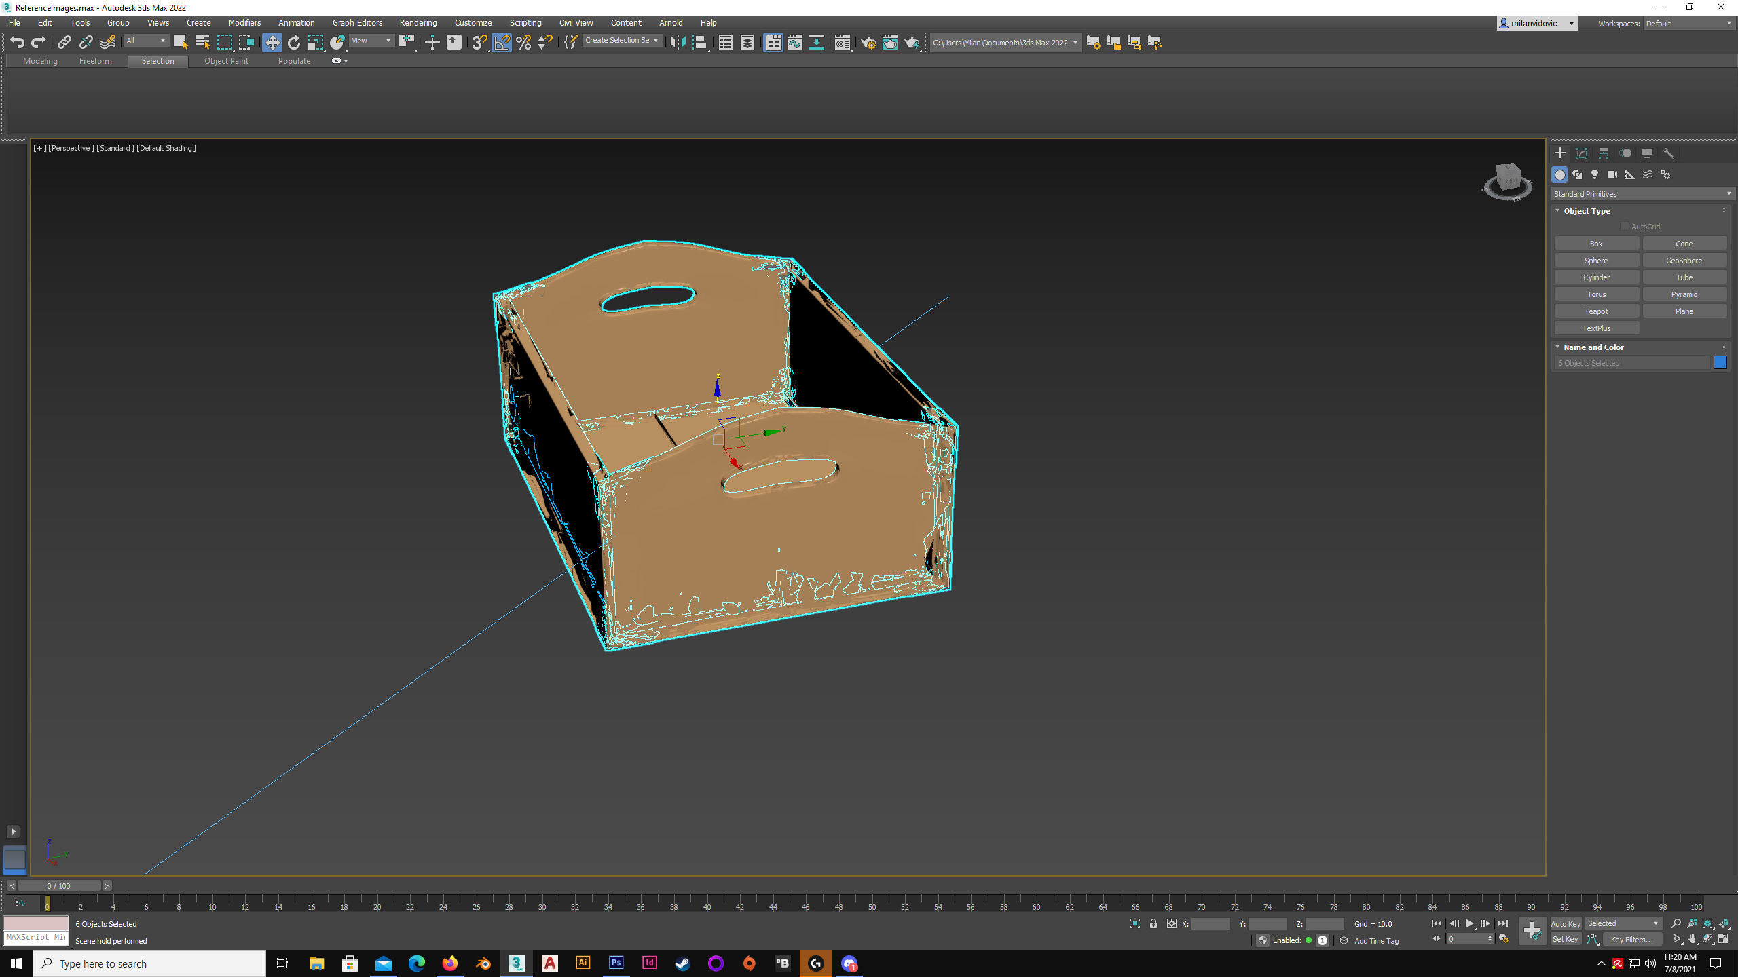Open the Select by Name dialog
Image resolution: width=1738 pixels, height=977 pixels.
[x=202, y=42]
